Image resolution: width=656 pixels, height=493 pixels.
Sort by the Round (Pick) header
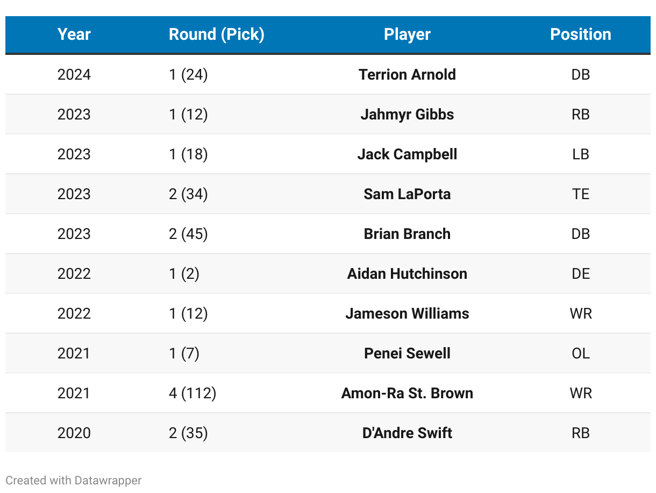(x=216, y=34)
